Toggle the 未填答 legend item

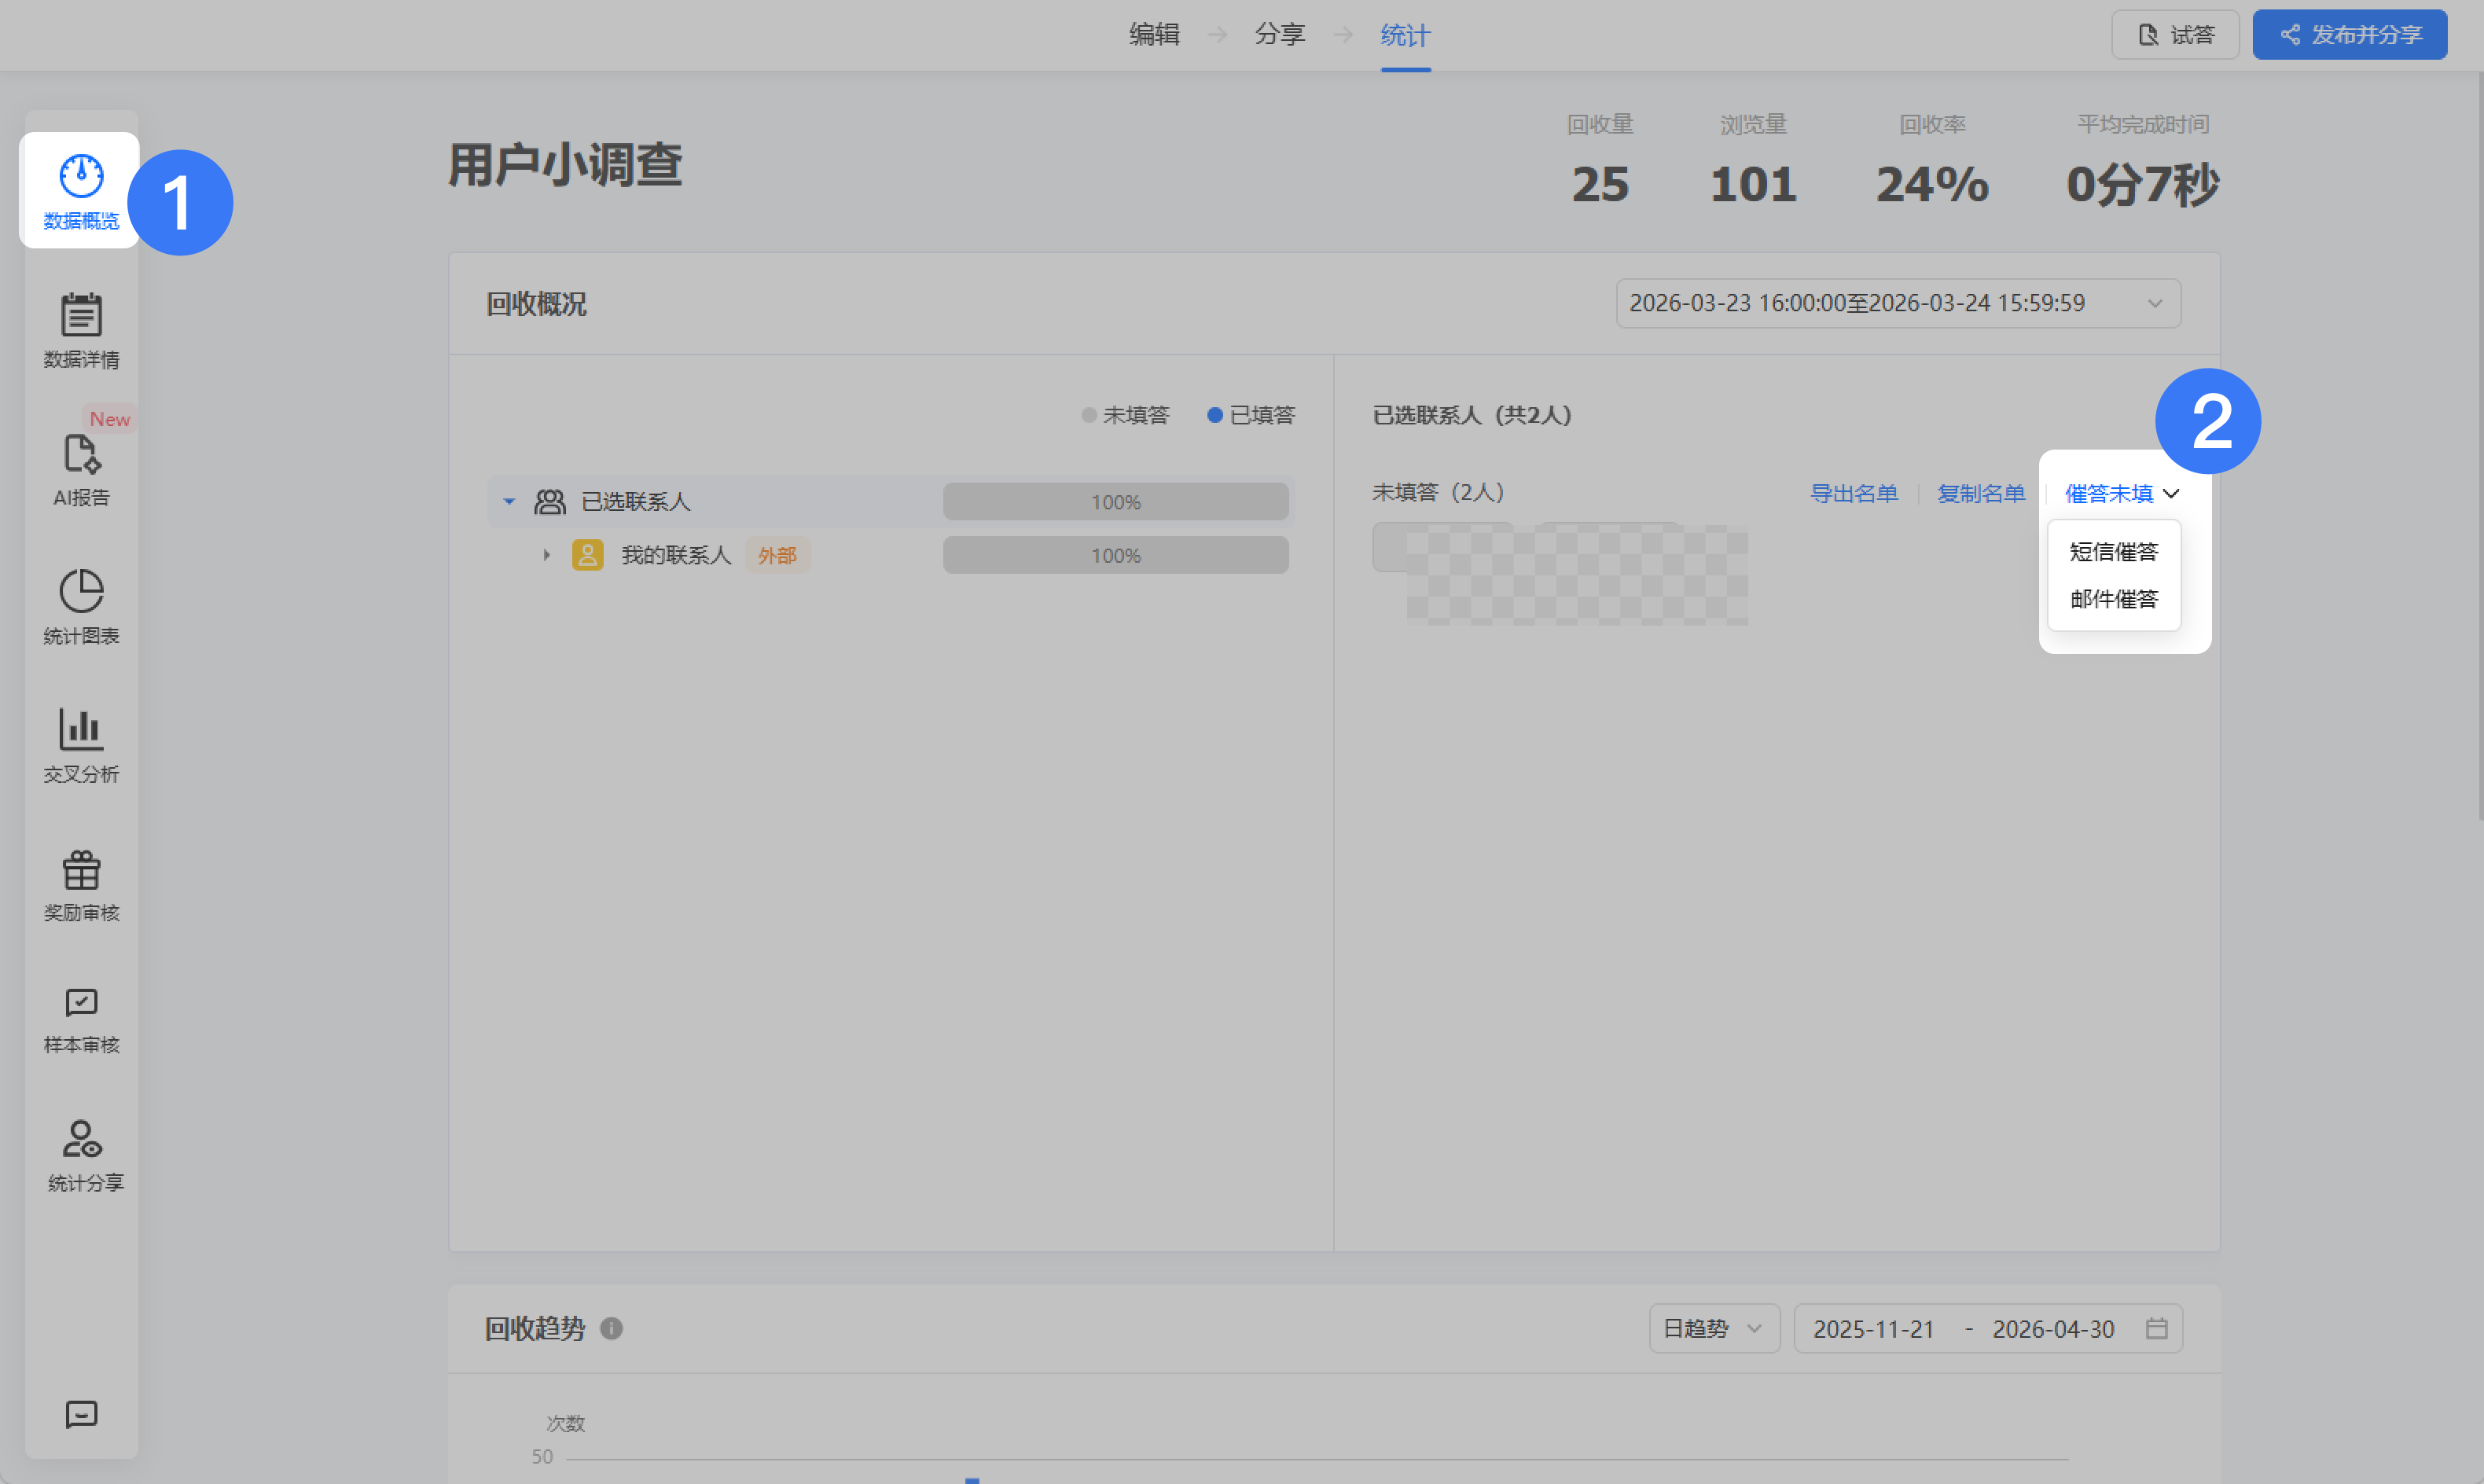point(1125,415)
